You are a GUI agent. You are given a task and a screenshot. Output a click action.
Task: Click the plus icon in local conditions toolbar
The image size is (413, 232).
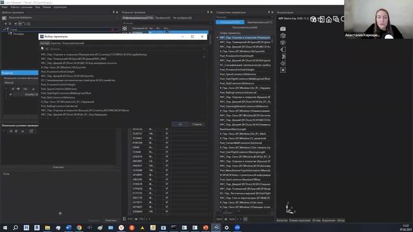[16, 131]
